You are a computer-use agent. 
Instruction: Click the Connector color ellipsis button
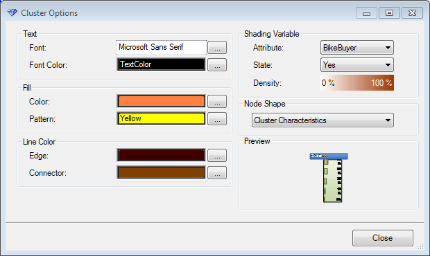[x=217, y=172]
